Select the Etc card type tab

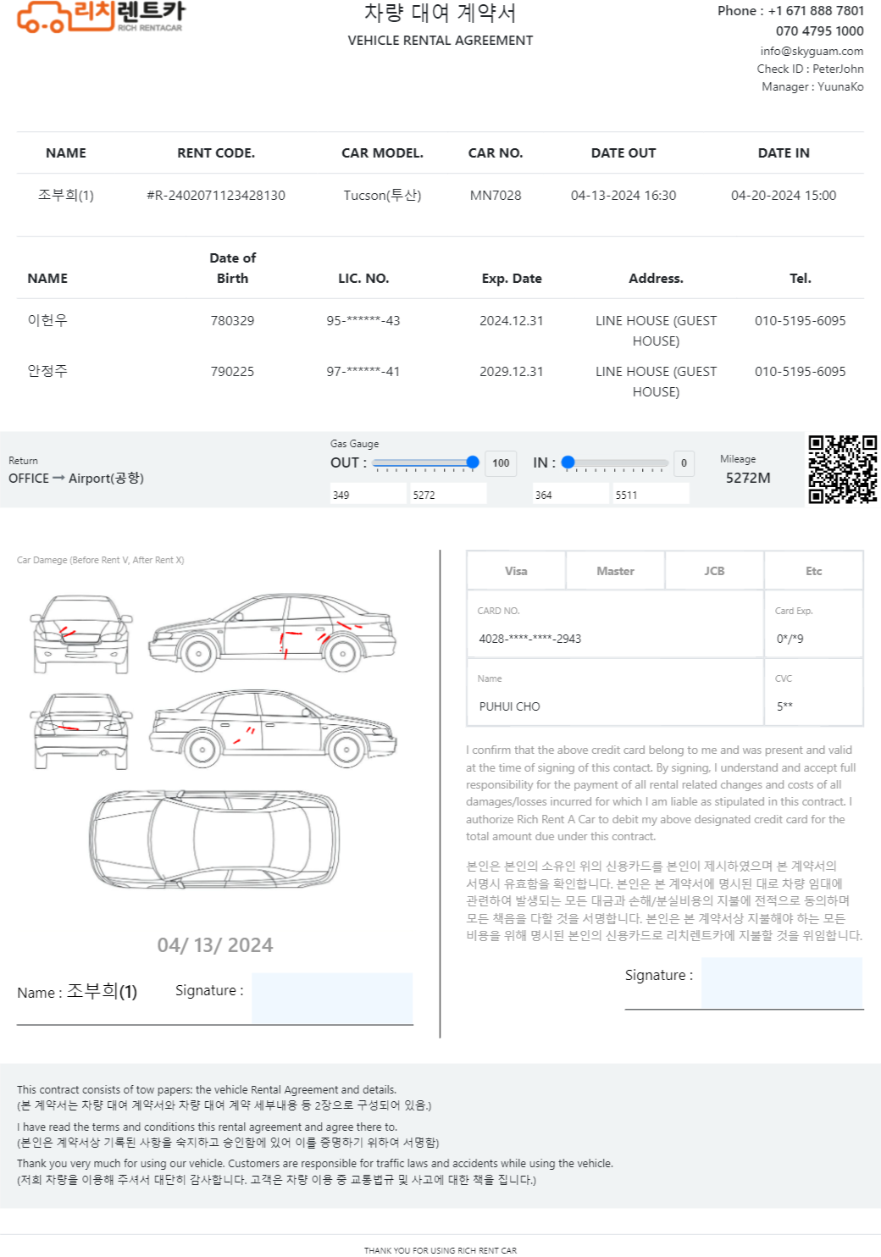813,571
